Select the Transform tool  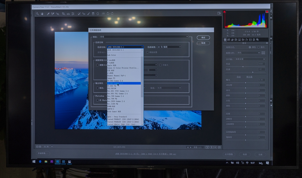point(73,14)
